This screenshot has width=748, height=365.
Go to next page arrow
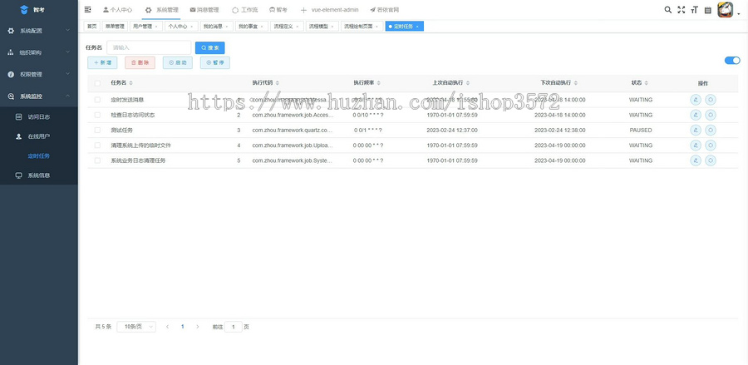pyautogui.click(x=198, y=327)
